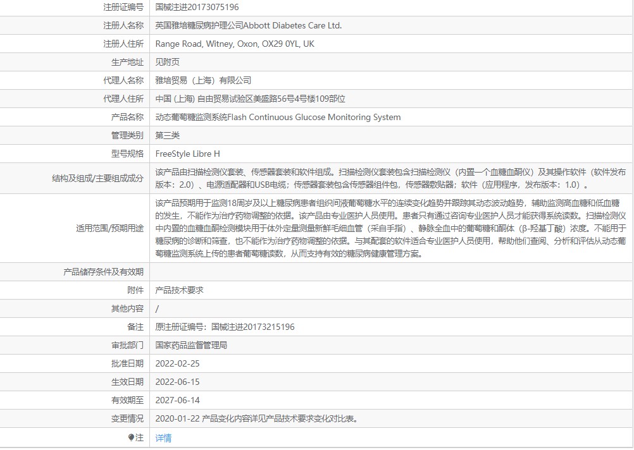Select the 见附页 value

(168, 62)
